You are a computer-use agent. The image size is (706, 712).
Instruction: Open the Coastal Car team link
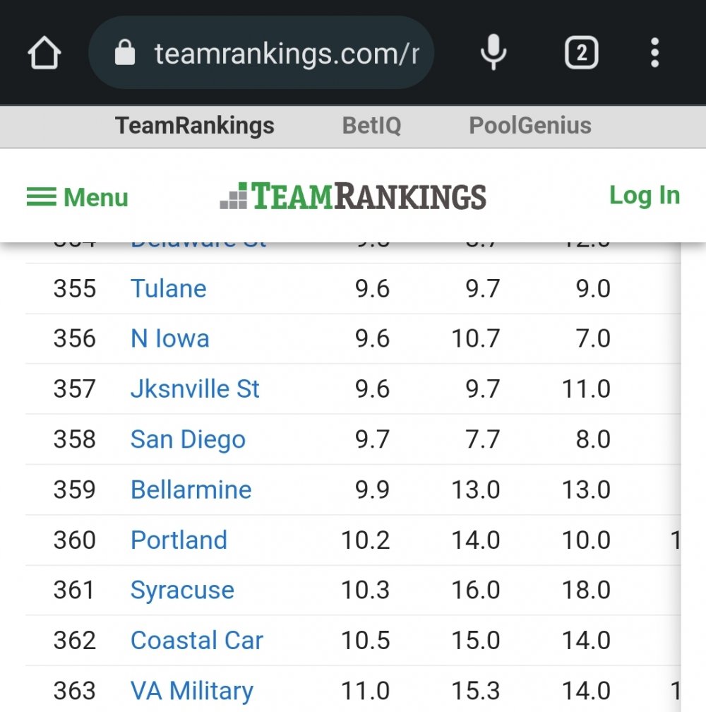click(196, 641)
